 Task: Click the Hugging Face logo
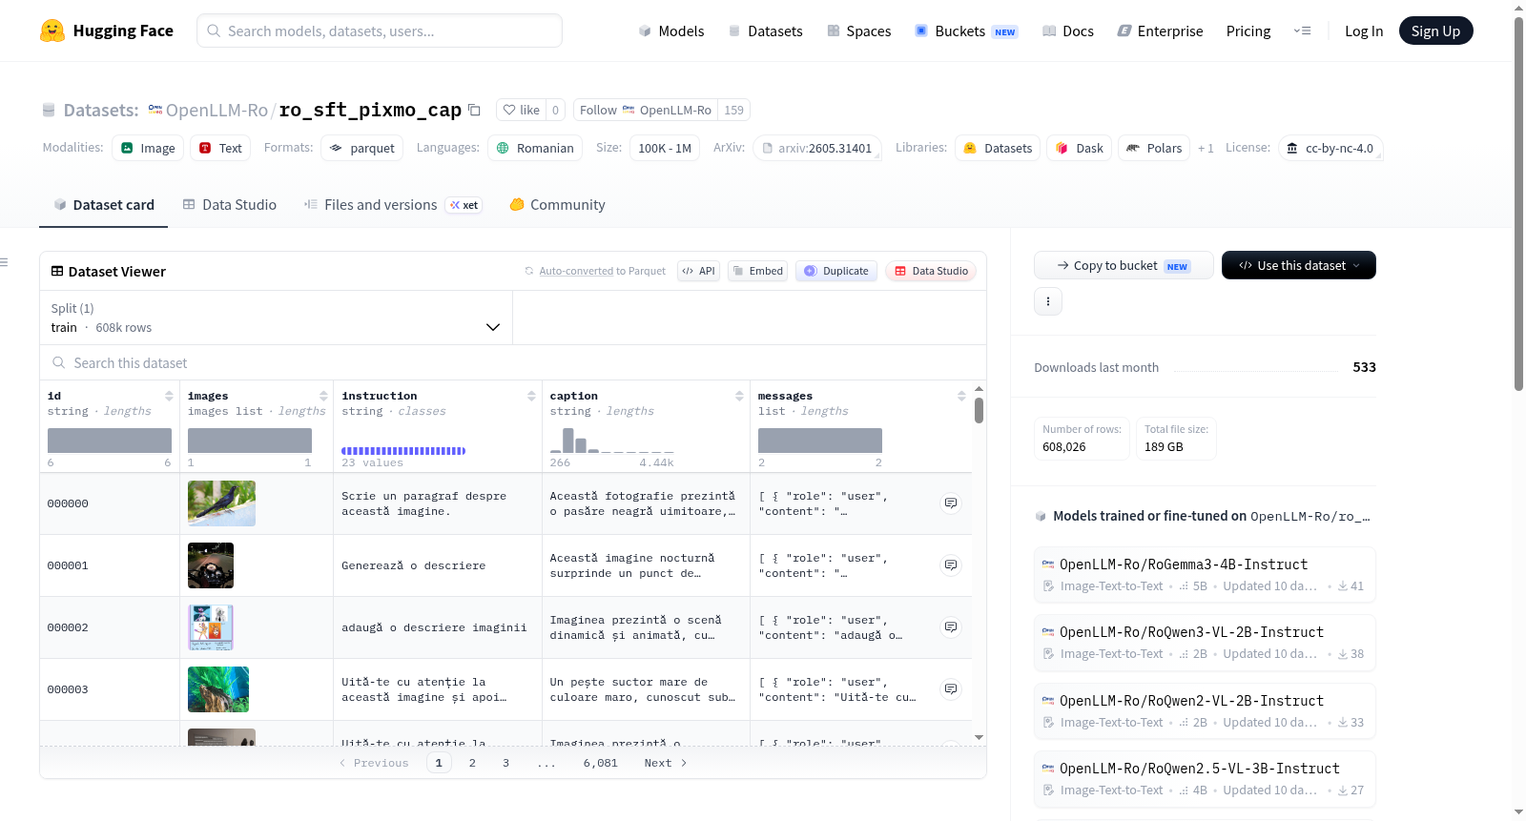[x=107, y=31]
